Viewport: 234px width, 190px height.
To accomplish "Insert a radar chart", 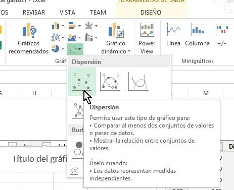I will point(89,26).
